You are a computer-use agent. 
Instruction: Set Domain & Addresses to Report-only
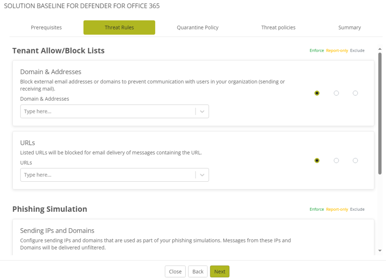(x=336, y=93)
